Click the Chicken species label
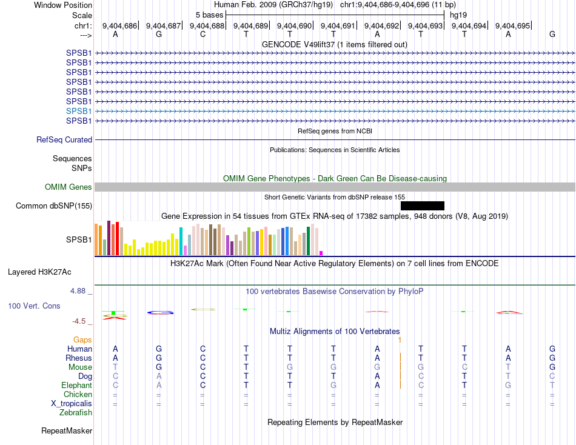This screenshot has height=445, width=576. tap(78, 394)
